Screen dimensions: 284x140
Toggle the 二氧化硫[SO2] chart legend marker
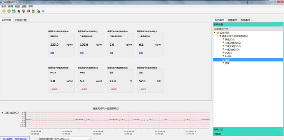pos(2,113)
